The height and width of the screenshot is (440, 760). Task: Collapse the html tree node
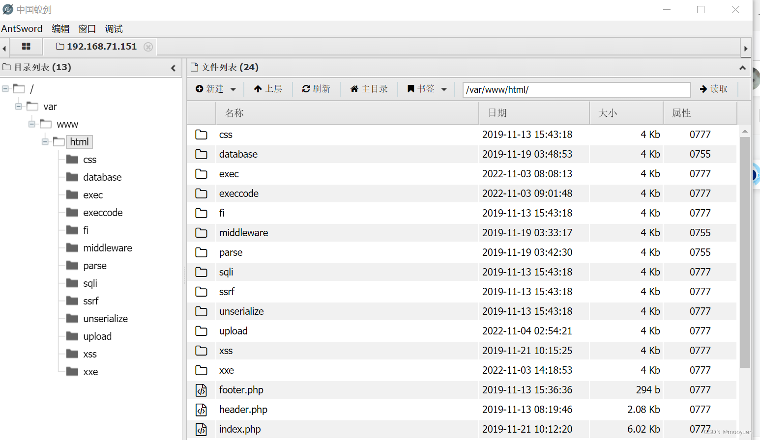[x=45, y=142]
